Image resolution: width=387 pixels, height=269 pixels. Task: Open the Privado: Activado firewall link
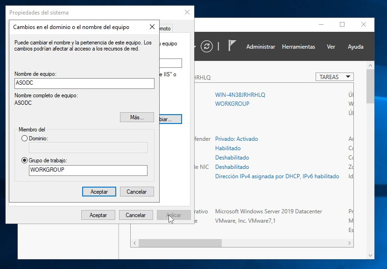point(236,139)
